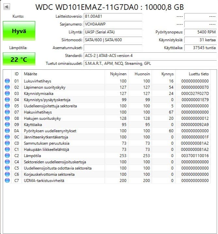
Task: Select the Hakujen suorituskyky attribute name
Action: click(x=42, y=118)
